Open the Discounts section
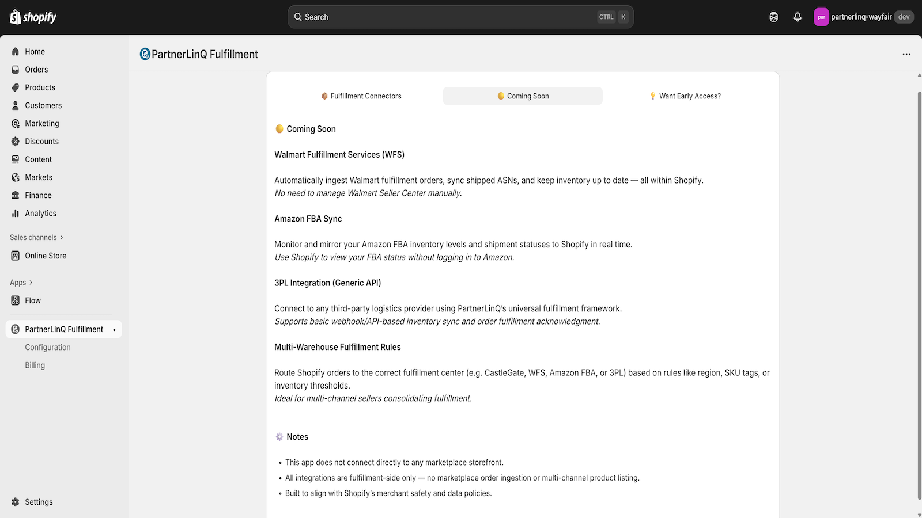The image size is (922, 518). [x=41, y=141]
